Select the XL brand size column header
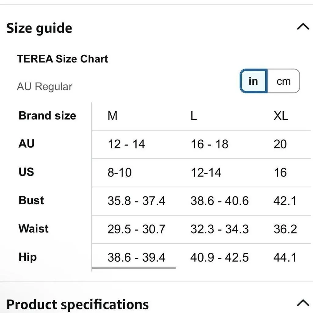The width and height of the screenshot is (313, 313). [x=281, y=116]
